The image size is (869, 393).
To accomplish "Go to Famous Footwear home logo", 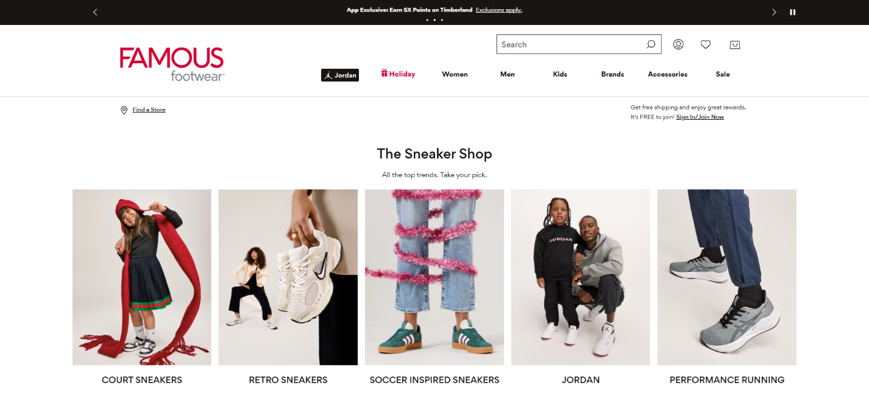I will tap(172, 64).
